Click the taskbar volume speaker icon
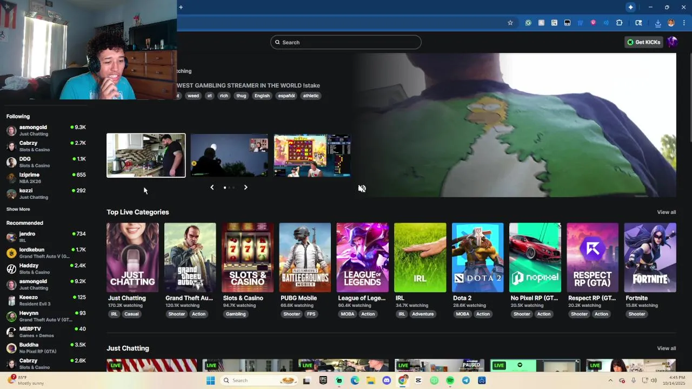 (x=654, y=380)
